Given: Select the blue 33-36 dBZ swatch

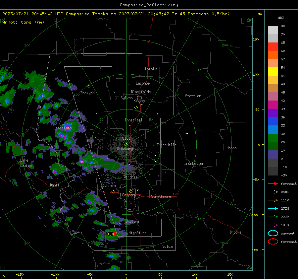Looking at the screenshot, I should point(273,121).
